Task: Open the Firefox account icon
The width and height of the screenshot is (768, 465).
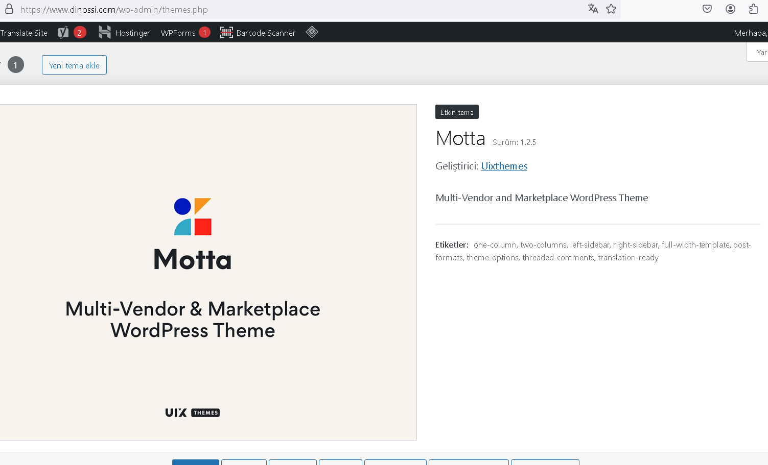Action: (x=731, y=9)
